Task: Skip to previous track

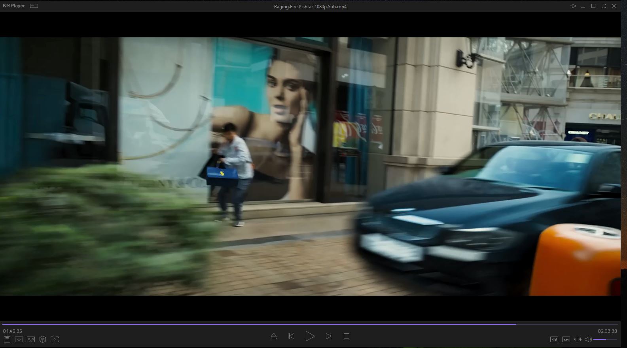Action: (x=291, y=336)
